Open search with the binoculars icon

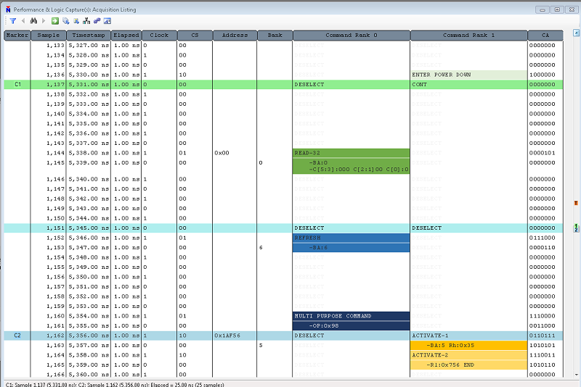tap(33, 21)
